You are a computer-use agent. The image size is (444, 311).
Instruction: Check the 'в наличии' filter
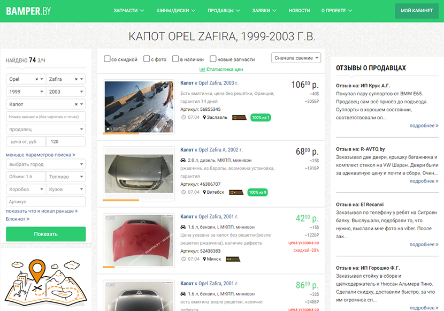[176, 59]
